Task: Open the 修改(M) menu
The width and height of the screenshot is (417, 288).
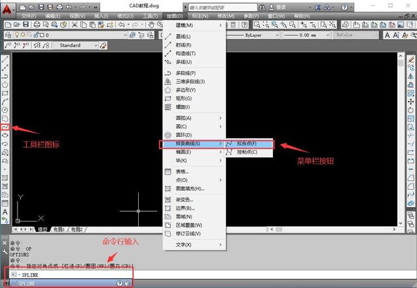Action: (226, 16)
